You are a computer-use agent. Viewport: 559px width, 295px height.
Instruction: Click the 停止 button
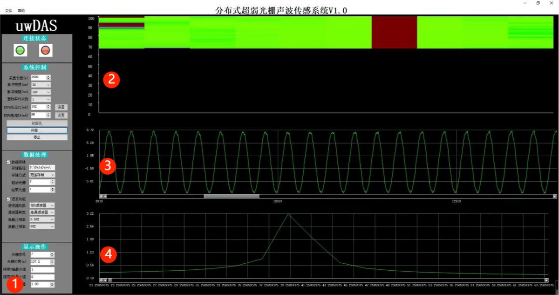pos(37,137)
